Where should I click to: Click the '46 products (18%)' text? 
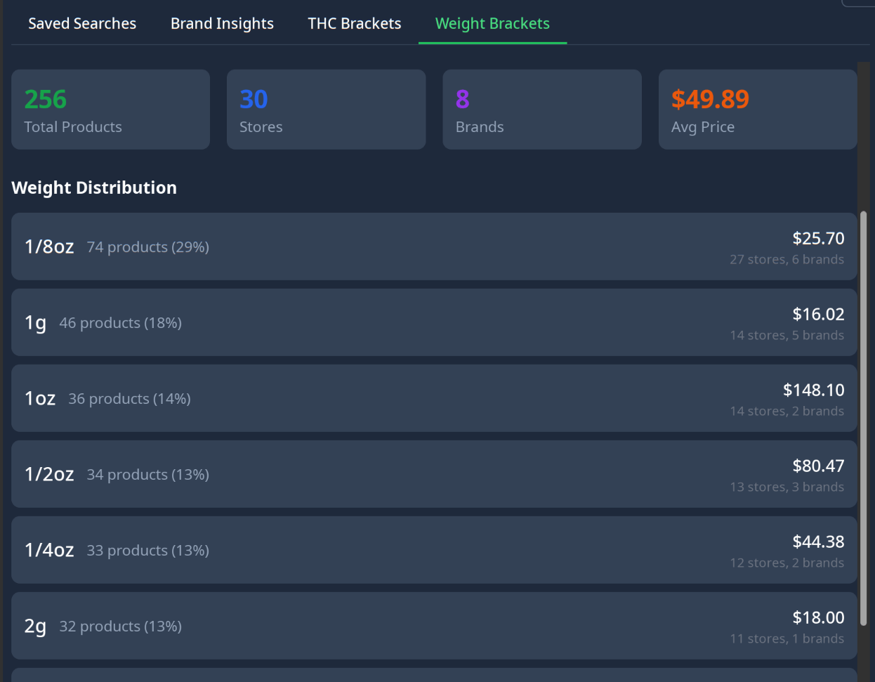pos(121,323)
